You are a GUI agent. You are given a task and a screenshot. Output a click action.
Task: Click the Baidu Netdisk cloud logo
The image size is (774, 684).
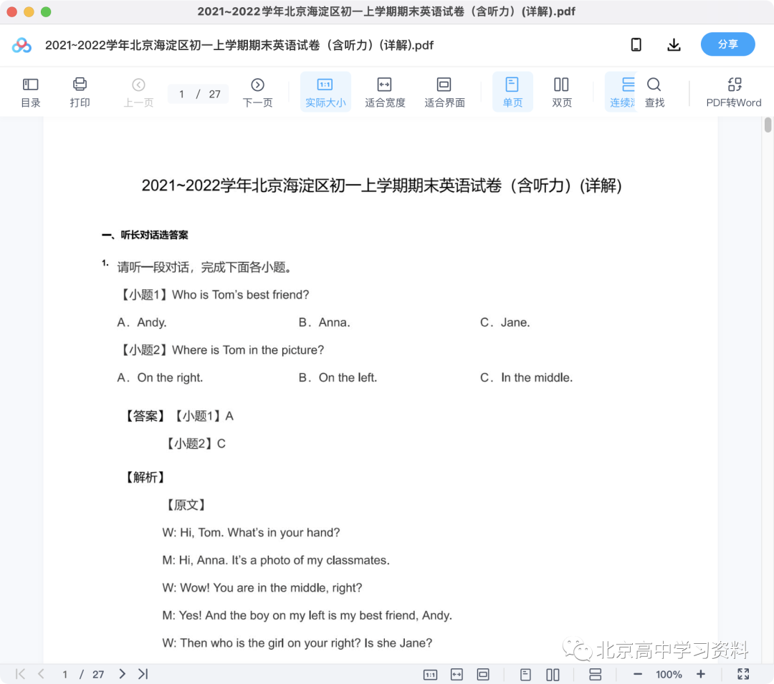(x=21, y=45)
